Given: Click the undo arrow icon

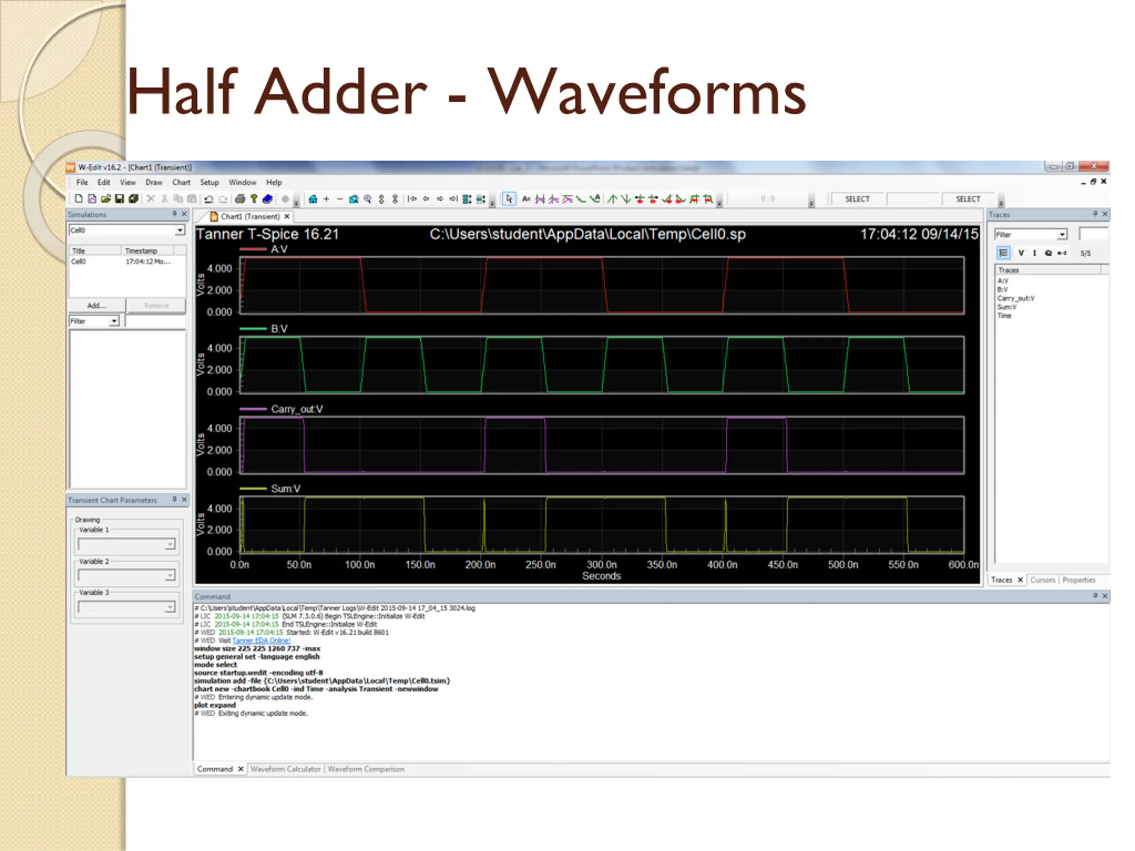Looking at the screenshot, I should (209, 199).
